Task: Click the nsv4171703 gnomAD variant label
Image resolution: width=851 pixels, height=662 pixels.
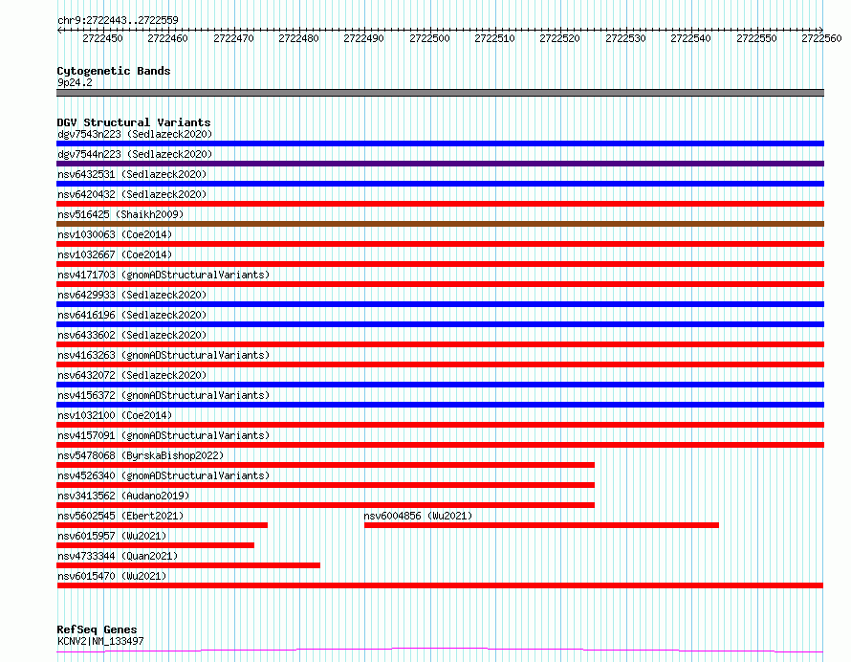Action: [x=164, y=275]
